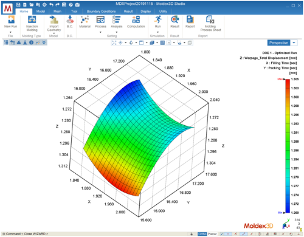This screenshot has height=237, width=304.
Task: Open the Process setting icon
Action: (x=100, y=19)
